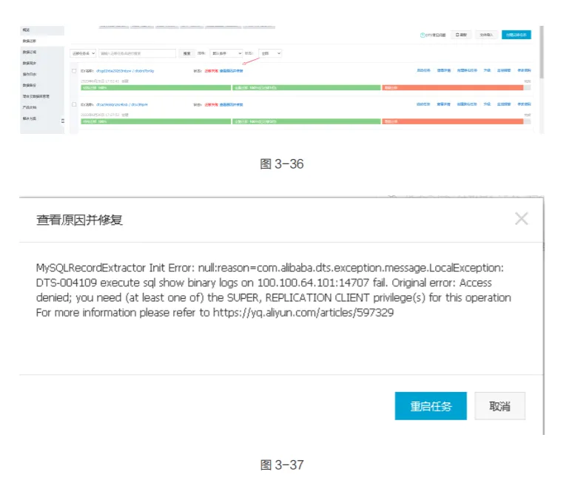
Task: Click second task's red 增量迁移 progress bar
Action: [x=453, y=121]
